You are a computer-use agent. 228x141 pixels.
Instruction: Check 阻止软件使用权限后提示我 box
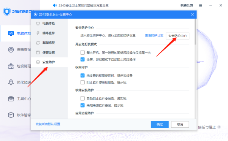(82, 82)
